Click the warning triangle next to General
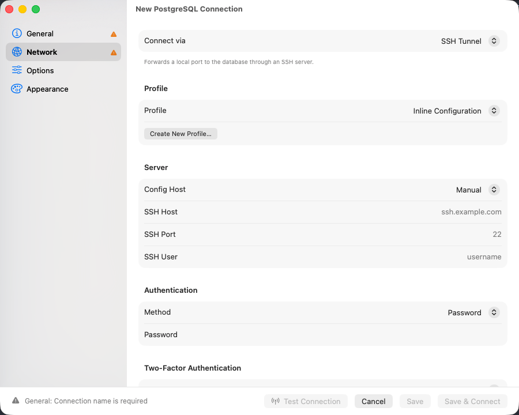 tap(114, 34)
